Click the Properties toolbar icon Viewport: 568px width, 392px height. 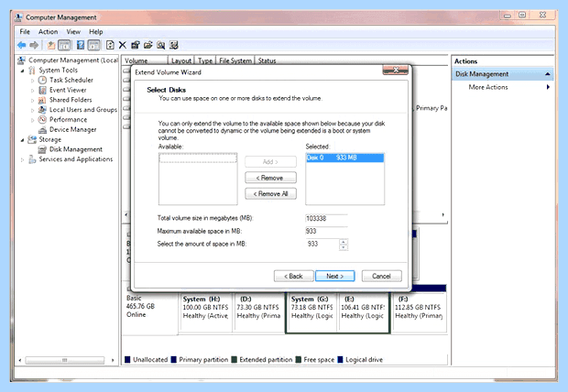[135, 45]
